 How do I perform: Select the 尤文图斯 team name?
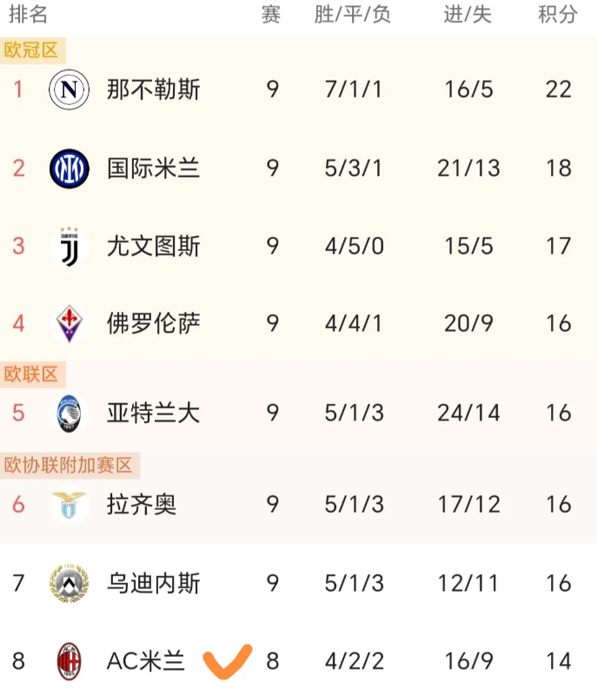tap(154, 246)
